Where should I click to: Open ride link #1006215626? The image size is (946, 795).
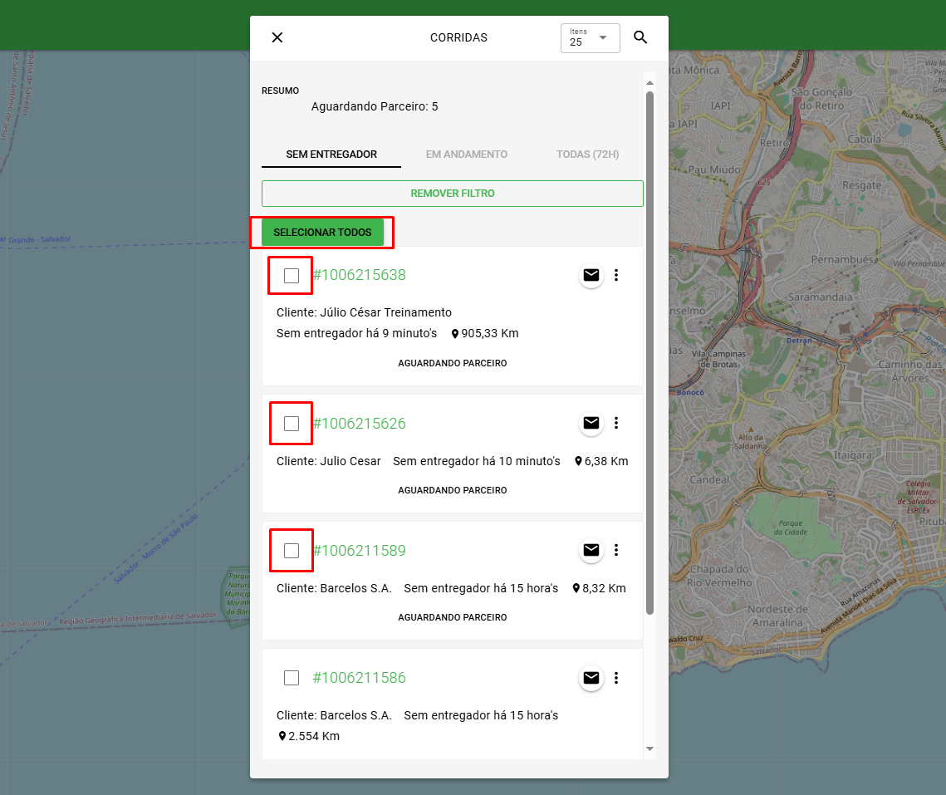(x=359, y=424)
